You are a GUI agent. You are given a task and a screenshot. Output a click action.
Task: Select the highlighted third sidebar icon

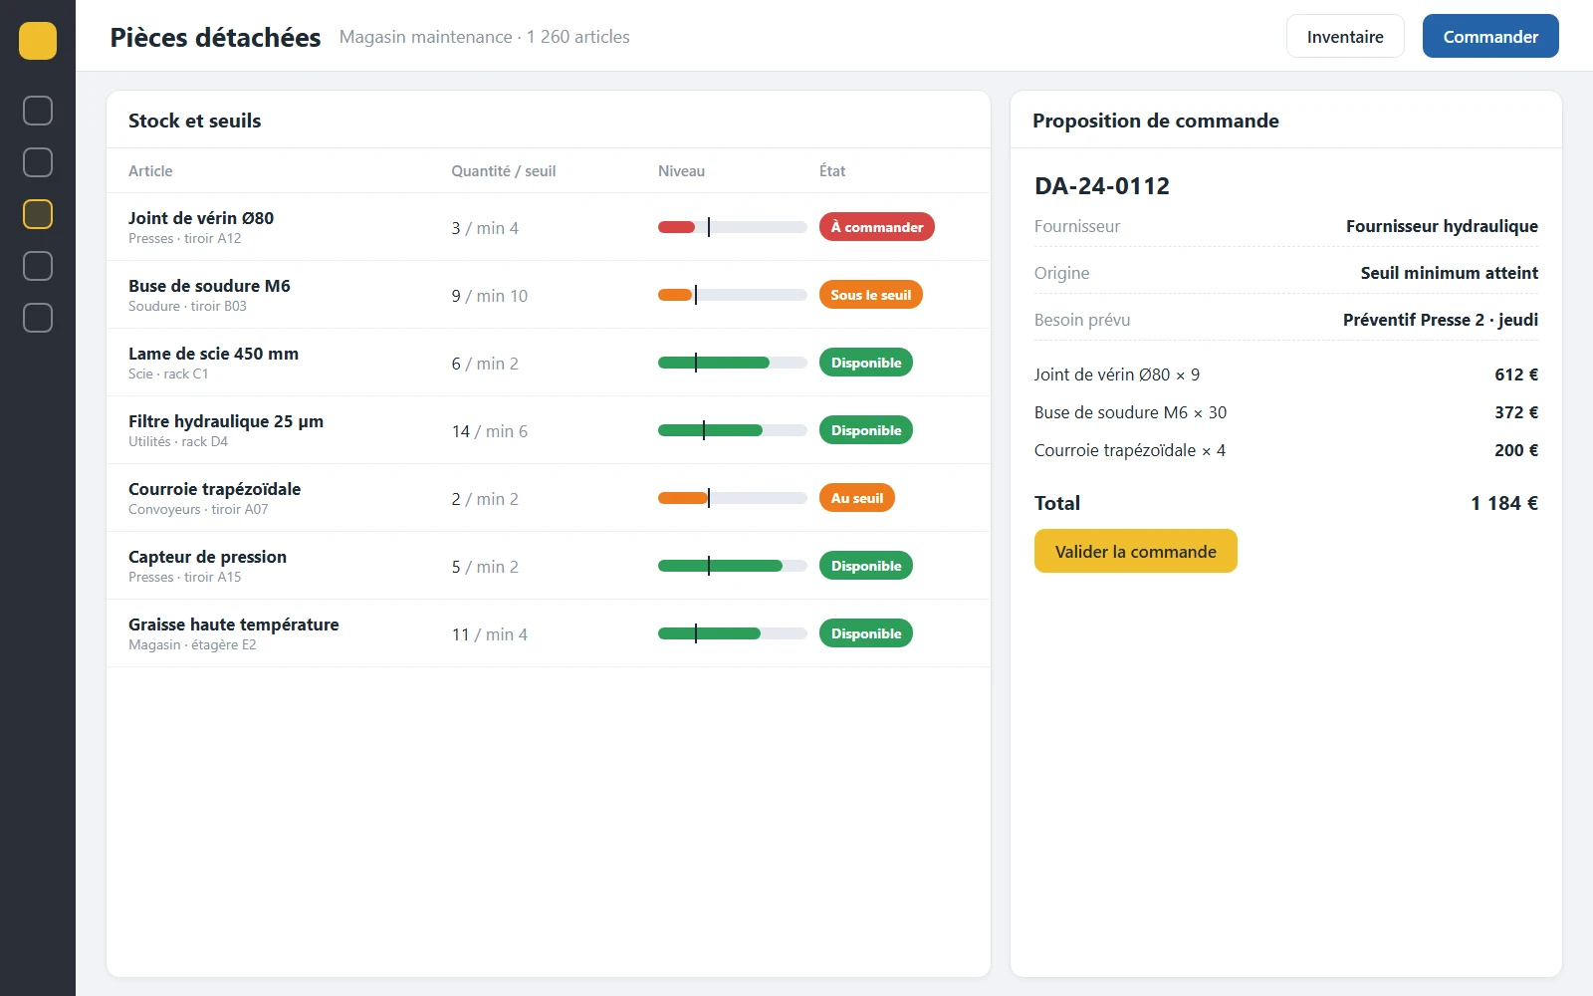[38, 214]
